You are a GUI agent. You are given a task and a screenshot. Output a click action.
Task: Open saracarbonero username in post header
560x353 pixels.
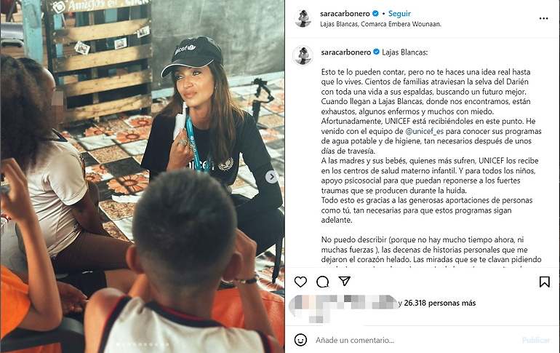coord(345,14)
